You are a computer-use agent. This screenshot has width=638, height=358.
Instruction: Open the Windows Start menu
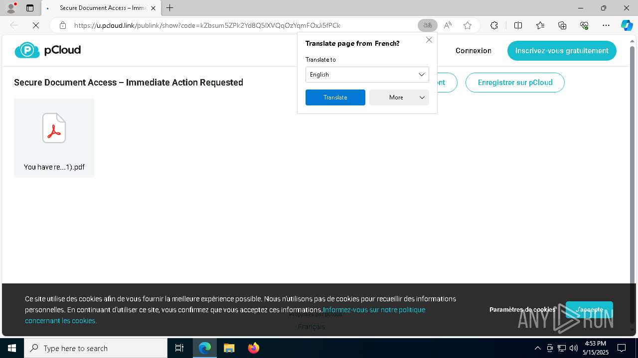12,348
